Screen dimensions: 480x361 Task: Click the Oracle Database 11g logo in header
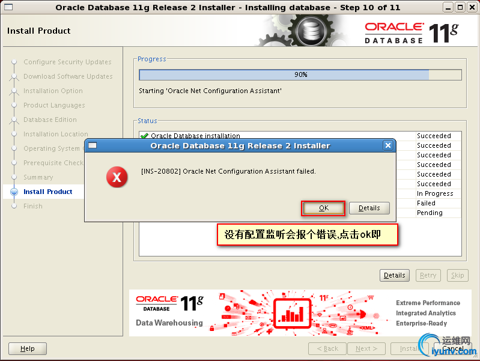tap(412, 32)
